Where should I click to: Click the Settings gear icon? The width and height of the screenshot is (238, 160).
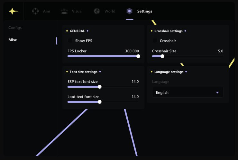click(x=129, y=11)
